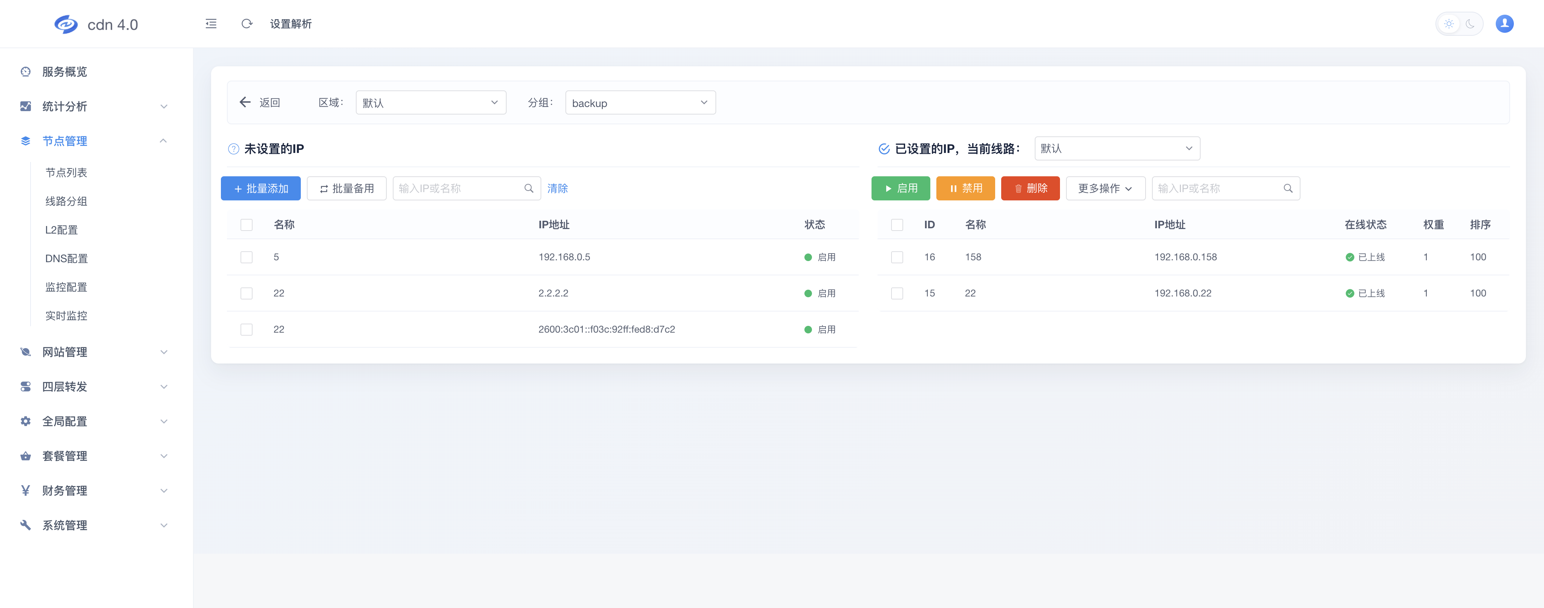Click the green status dot for 192.168.0.5
The height and width of the screenshot is (608, 1544).
click(x=808, y=258)
